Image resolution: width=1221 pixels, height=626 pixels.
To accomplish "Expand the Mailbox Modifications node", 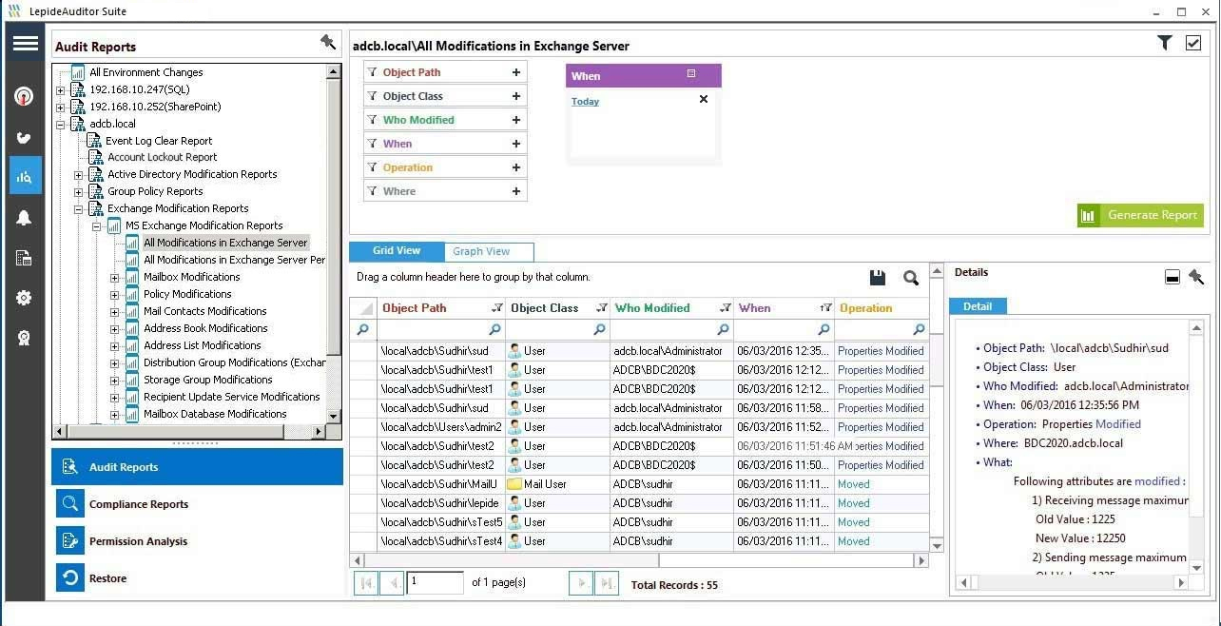I will (115, 278).
